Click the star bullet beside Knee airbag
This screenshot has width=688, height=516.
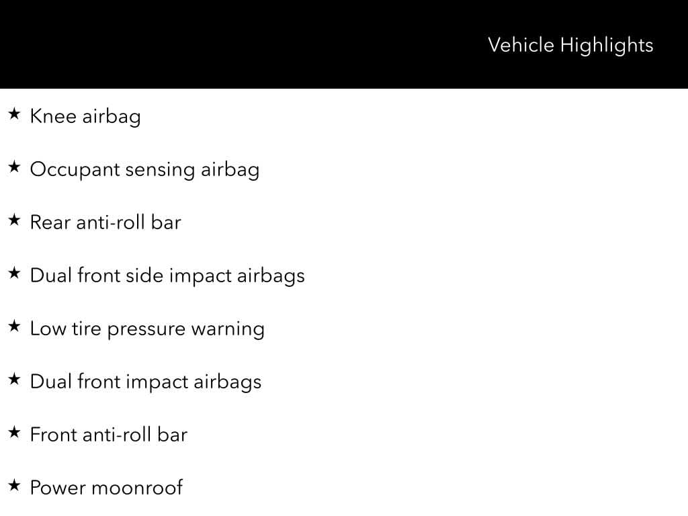click(x=14, y=115)
